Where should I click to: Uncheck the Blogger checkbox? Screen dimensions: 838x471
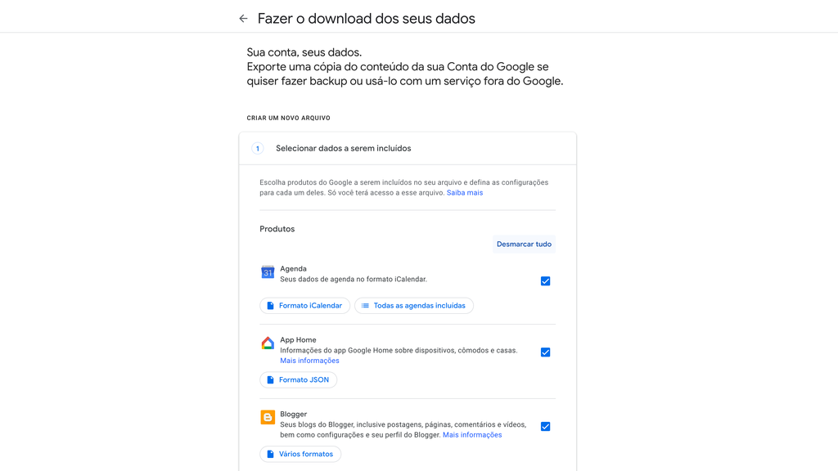(545, 426)
